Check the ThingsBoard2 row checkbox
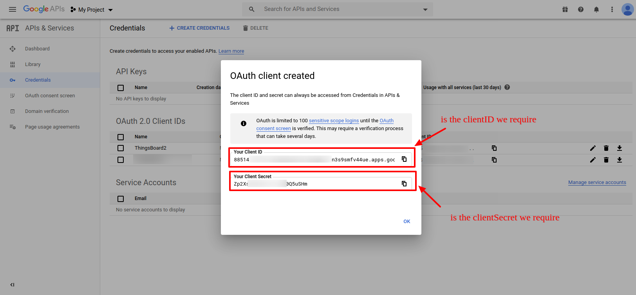Image resolution: width=636 pixels, height=295 pixels. (121, 148)
